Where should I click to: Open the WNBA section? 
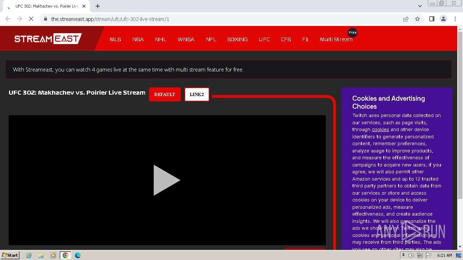186,39
